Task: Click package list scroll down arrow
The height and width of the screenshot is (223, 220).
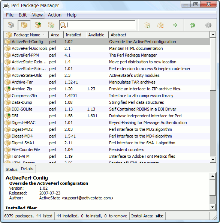Action: coord(213,160)
